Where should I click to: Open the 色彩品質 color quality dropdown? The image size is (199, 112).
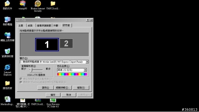tap(72, 70)
